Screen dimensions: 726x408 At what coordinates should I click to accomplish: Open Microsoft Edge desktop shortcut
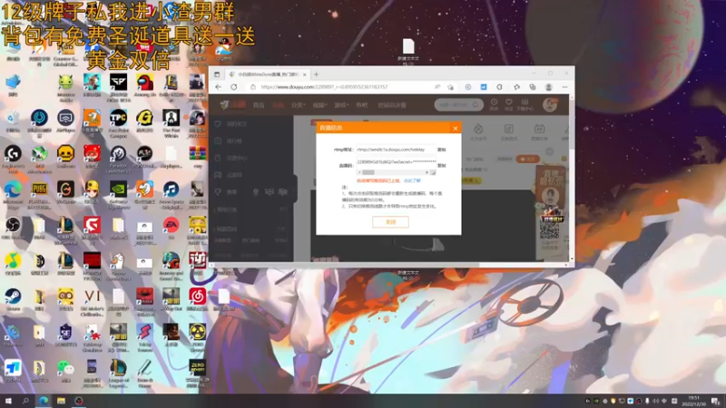[13, 193]
